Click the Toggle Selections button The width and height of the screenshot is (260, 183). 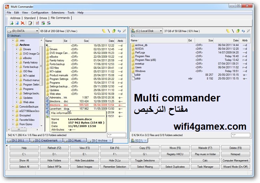145,161
